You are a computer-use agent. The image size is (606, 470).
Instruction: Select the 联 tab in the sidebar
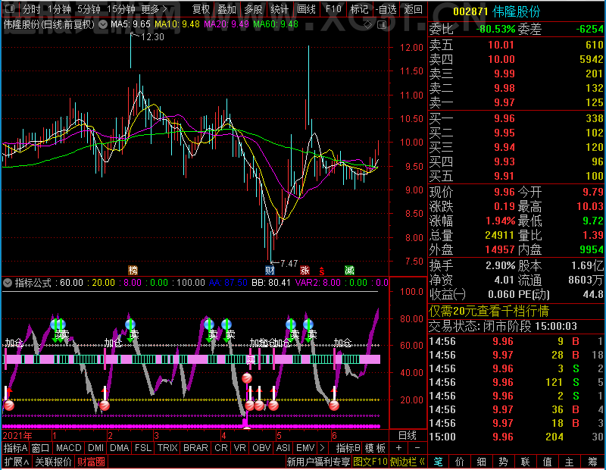coord(525,462)
